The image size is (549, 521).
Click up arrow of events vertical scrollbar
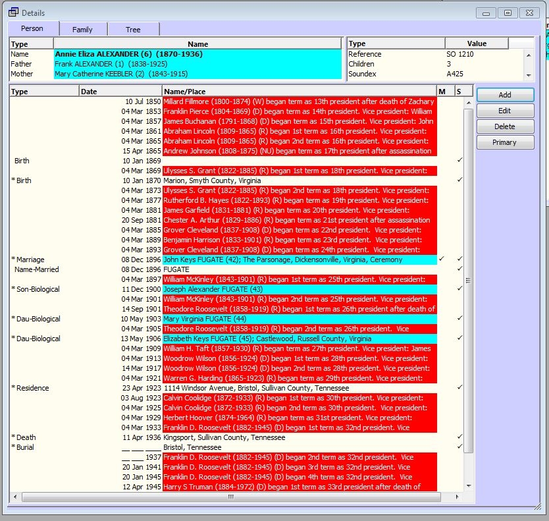tap(469, 103)
